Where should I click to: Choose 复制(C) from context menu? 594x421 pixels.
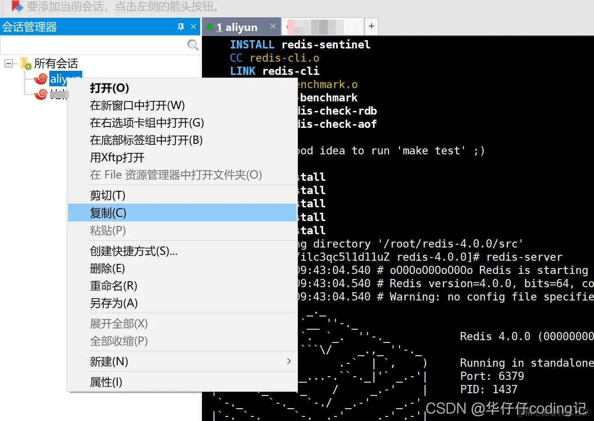(182, 213)
